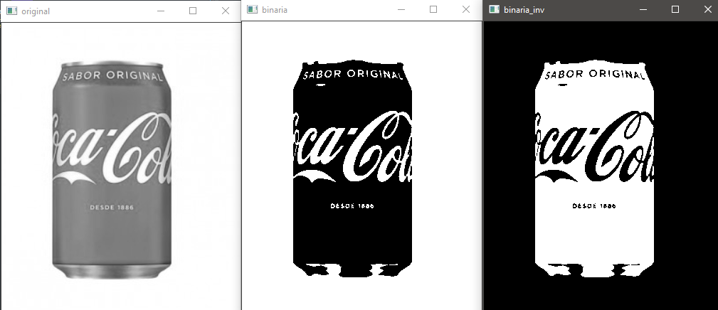718x310 pixels.
Task: Click 'DESDE 1886' text in original window
Action: click(x=112, y=207)
